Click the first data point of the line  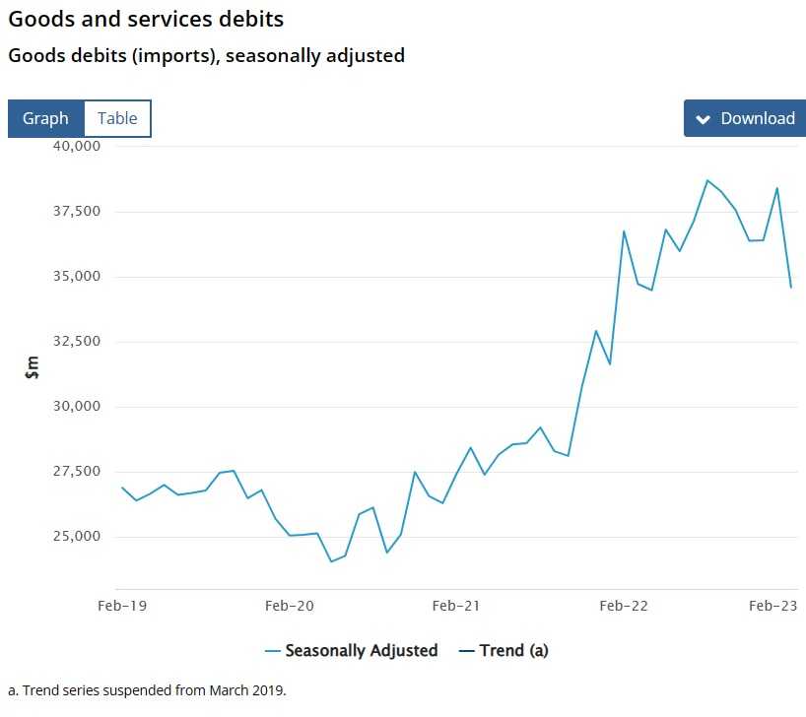[x=121, y=488]
